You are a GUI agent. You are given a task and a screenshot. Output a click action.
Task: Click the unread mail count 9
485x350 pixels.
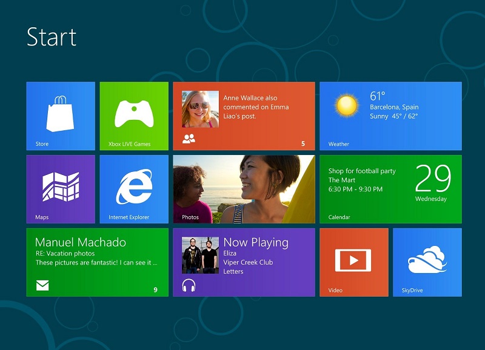(156, 290)
